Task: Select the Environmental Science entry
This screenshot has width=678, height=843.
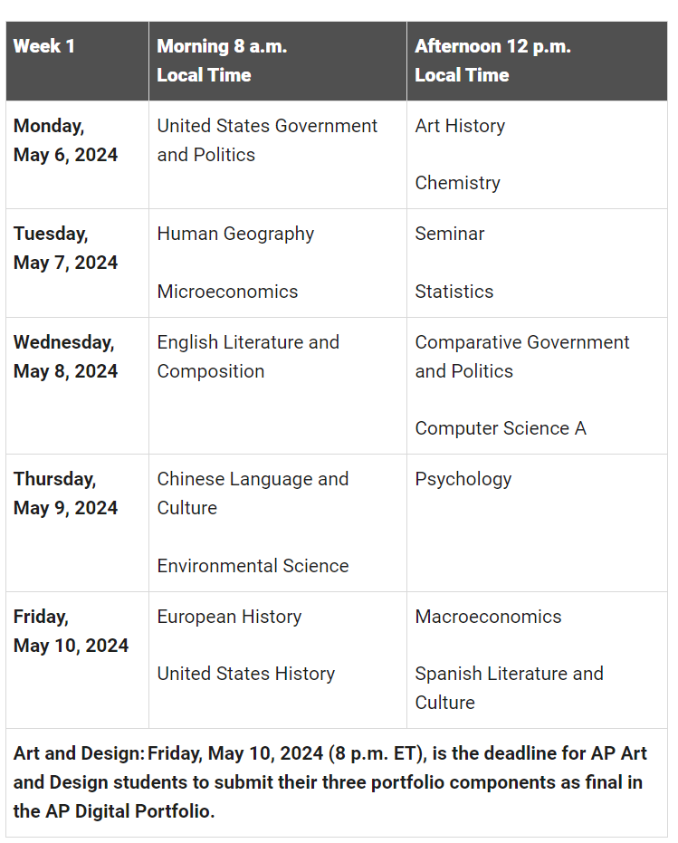Action: 253,566
